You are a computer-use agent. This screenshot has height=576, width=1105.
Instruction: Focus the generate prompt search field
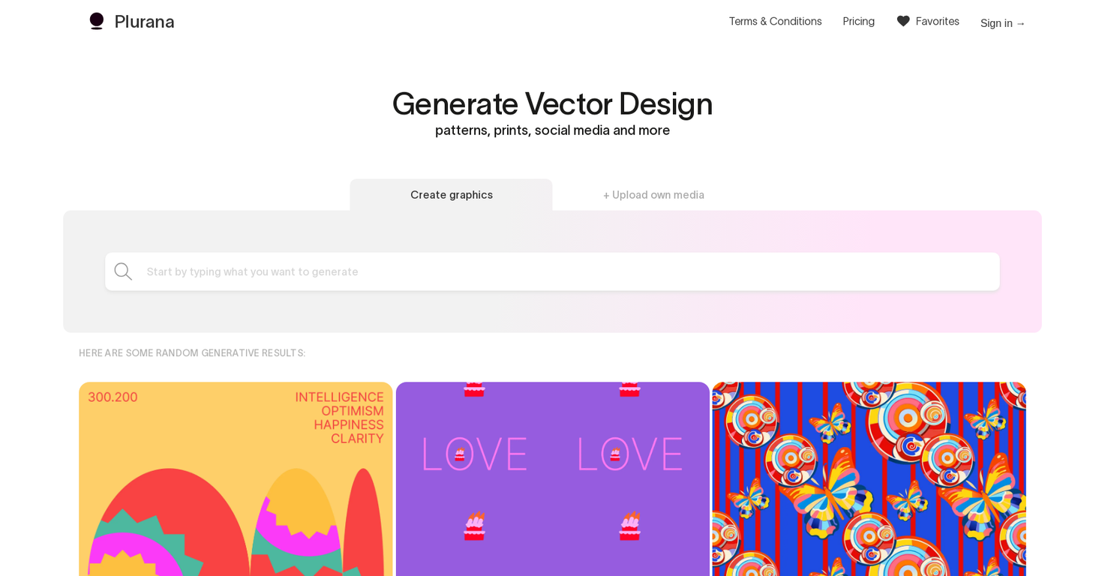552,271
